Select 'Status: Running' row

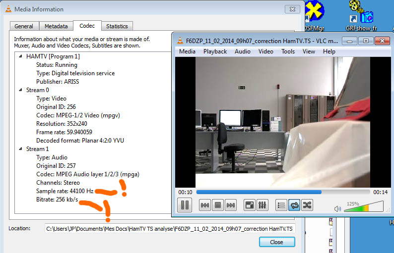pos(57,65)
